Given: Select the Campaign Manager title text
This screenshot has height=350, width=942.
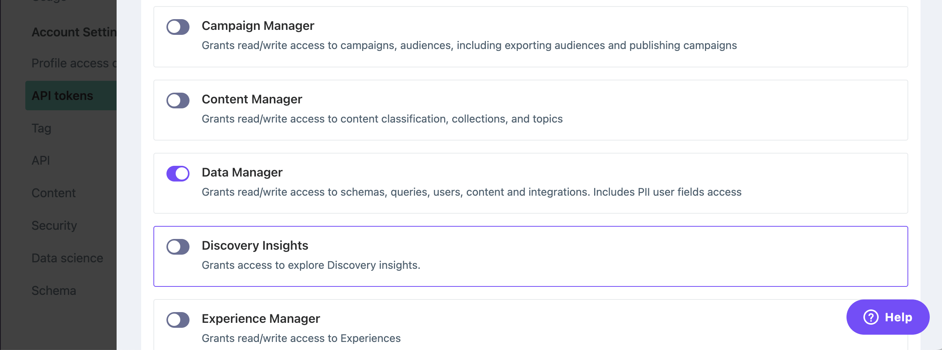Looking at the screenshot, I should coord(258,26).
